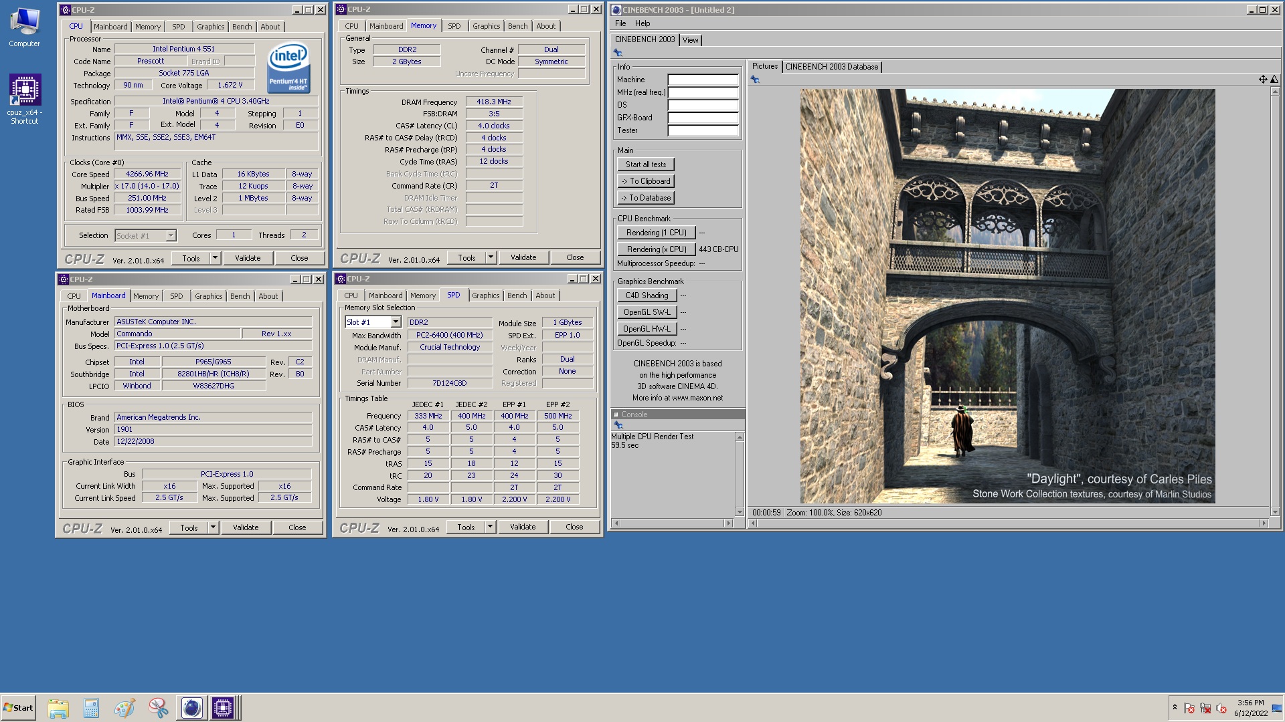Viewport: 1285px width, 722px height.
Task: Click Validate in the CPU-tab CPU-Z window
Action: click(x=248, y=258)
